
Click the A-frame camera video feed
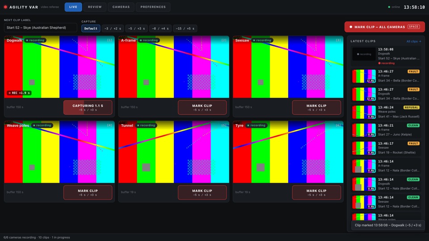(x=174, y=66)
